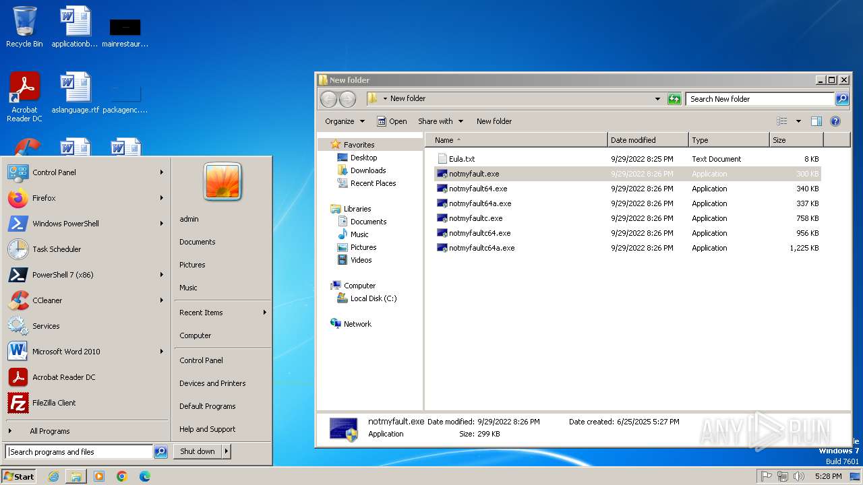Viewport: 863px width, 485px height.
Task: Click the Shut down button
Action: click(x=198, y=451)
